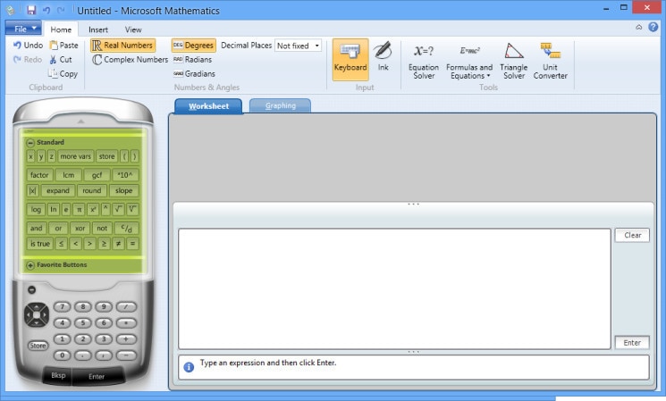The image size is (666, 401).
Task: Open Help with the question mark icon
Action: [653, 27]
